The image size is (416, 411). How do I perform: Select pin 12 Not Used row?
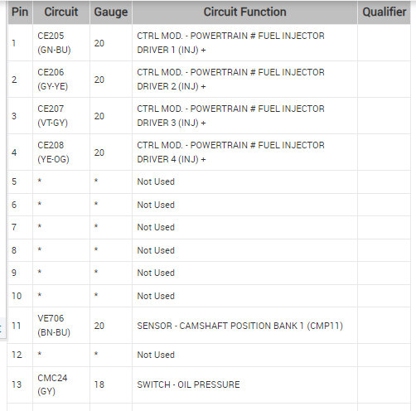[x=209, y=355]
